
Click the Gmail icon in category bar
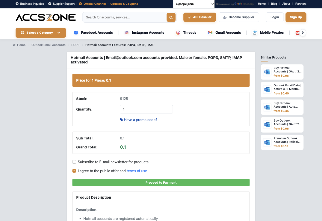(x=210, y=33)
